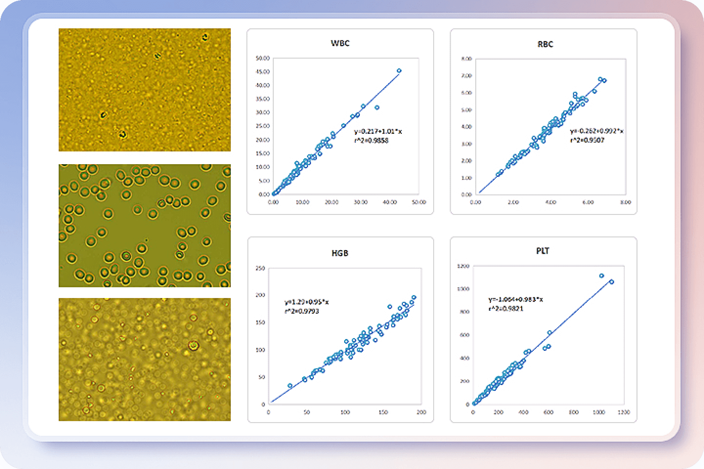Select the highest outlier point in PLT chart
704x469 pixels.
[x=602, y=275]
